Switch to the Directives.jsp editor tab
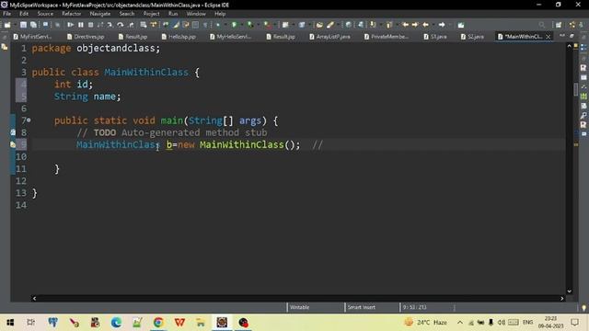This screenshot has width=589, height=331. click(86, 37)
